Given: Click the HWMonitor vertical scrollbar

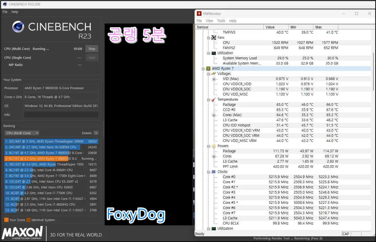Looking at the screenshot, I should [x=373, y=72].
